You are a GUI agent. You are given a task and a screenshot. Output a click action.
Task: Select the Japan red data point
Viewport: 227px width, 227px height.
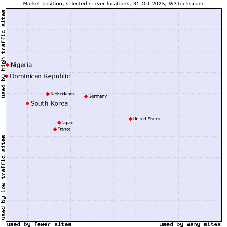(x=59, y=123)
